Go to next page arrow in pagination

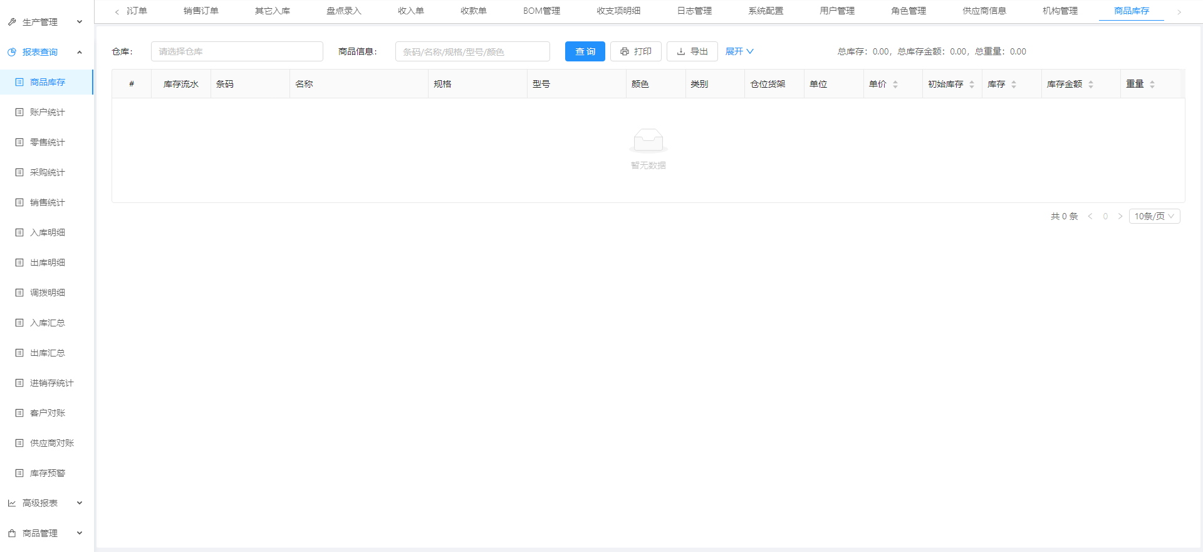point(1120,216)
